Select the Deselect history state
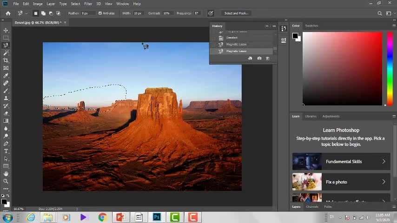Image resolution: width=397 pixels, height=223 pixels. [x=232, y=38]
